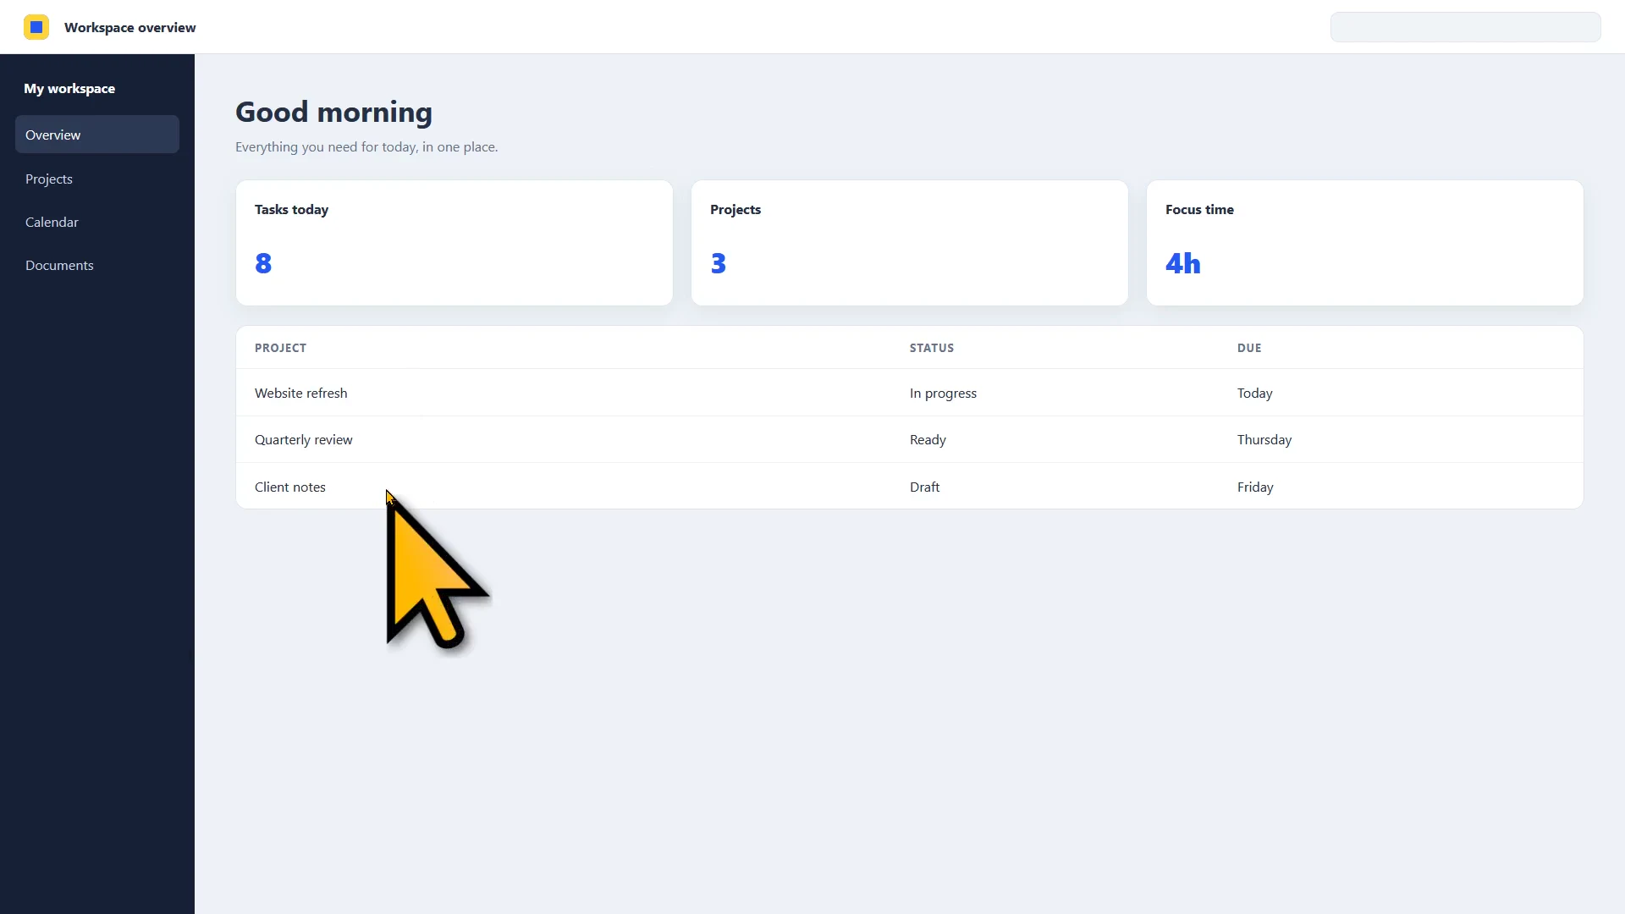Select Documents in the sidebar
This screenshot has width=1625, height=914.
tap(97, 265)
